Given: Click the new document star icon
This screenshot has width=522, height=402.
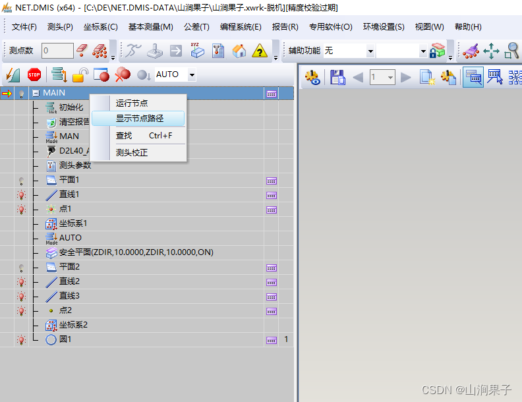Looking at the screenshot, I should pos(427,77).
